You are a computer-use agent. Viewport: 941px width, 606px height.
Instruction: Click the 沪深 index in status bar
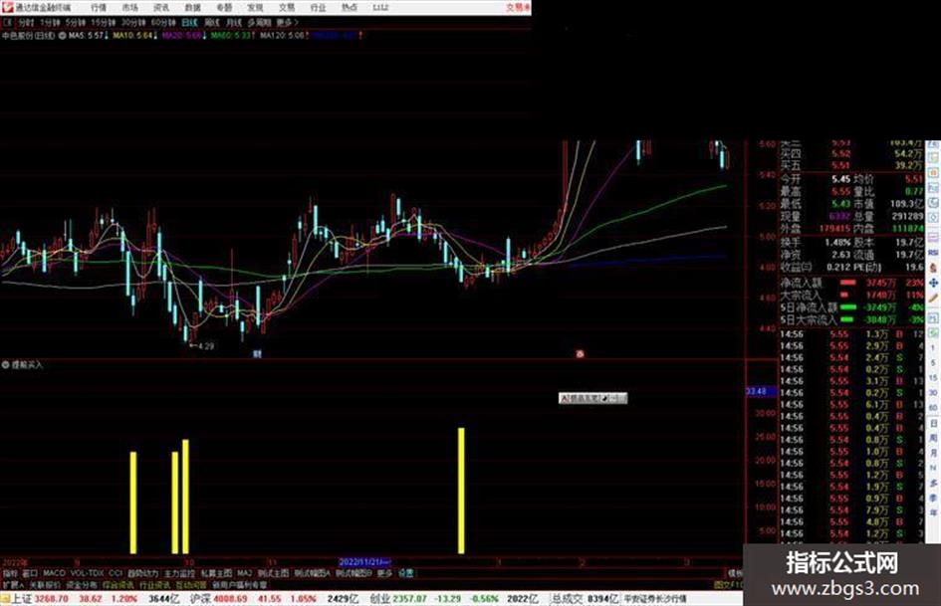pos(200,599)
